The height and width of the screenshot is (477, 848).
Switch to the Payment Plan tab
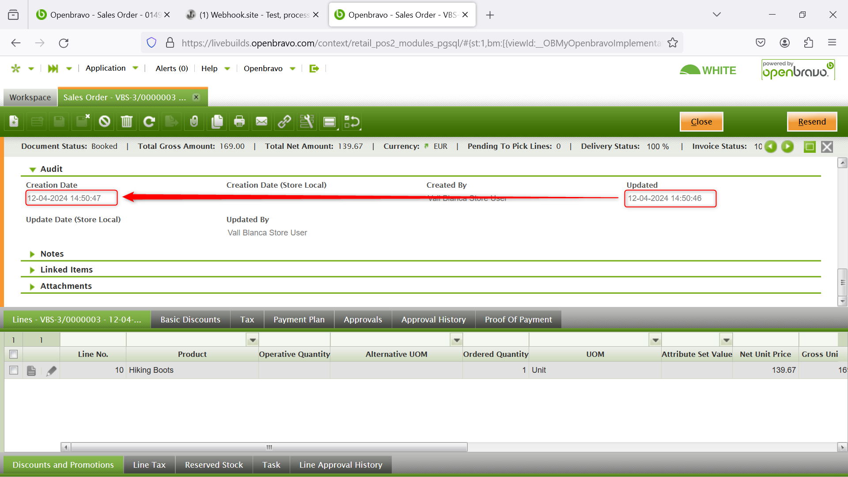click(x=299, y=319)
